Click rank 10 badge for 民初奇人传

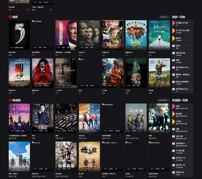tap(173, 172)
